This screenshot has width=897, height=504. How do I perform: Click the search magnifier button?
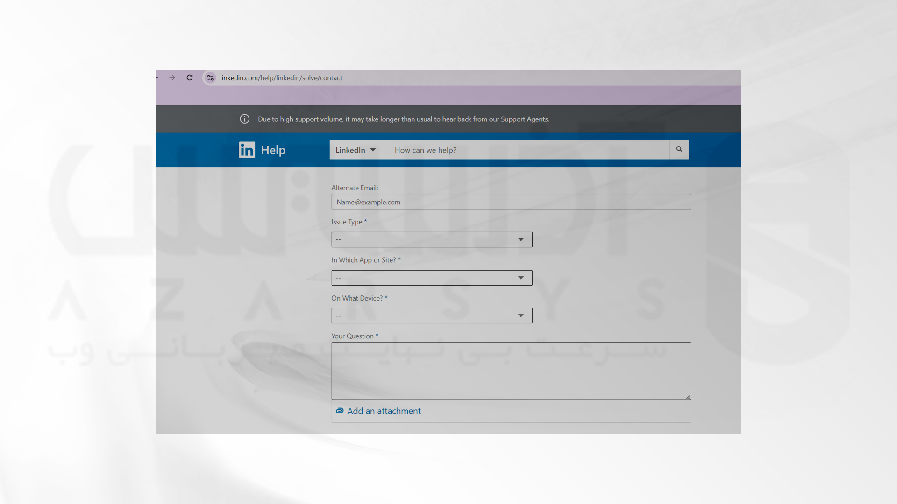(x=679, y=149)
